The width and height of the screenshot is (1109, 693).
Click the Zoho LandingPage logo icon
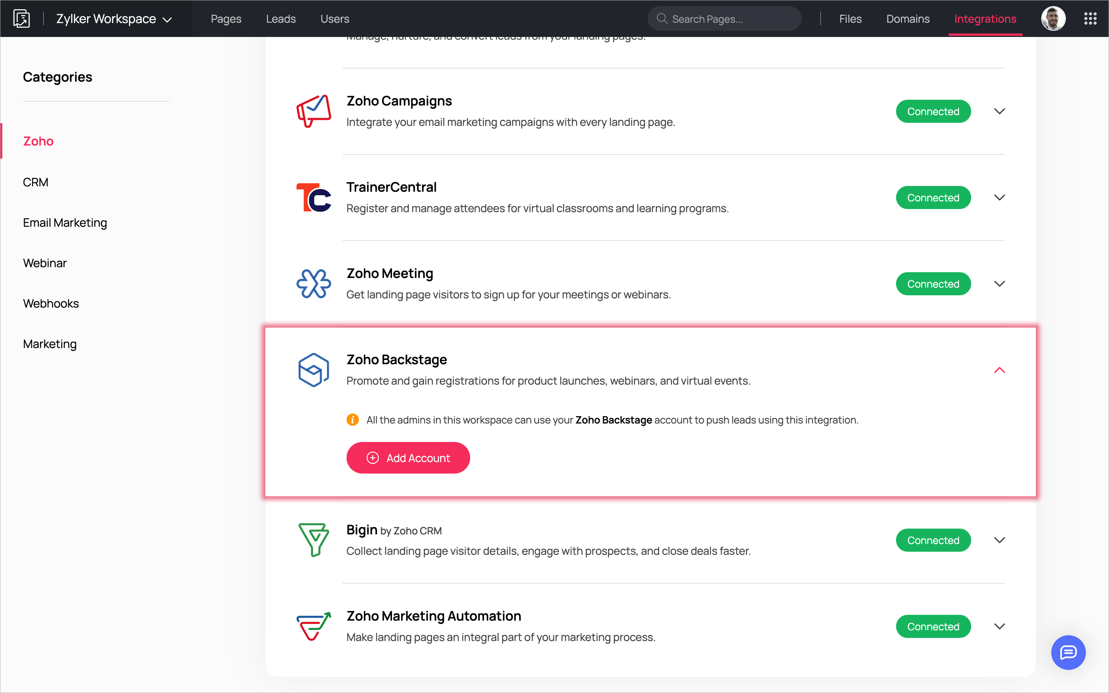click(x=22, y=19)
